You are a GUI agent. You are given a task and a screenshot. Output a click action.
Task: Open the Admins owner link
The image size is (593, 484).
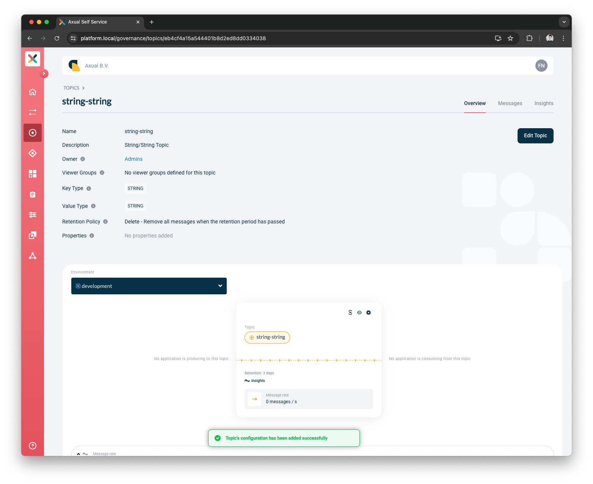coord(133,159)
